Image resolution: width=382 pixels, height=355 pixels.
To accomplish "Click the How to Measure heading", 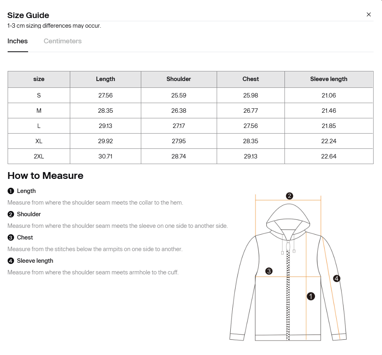I will pos(45,176).
